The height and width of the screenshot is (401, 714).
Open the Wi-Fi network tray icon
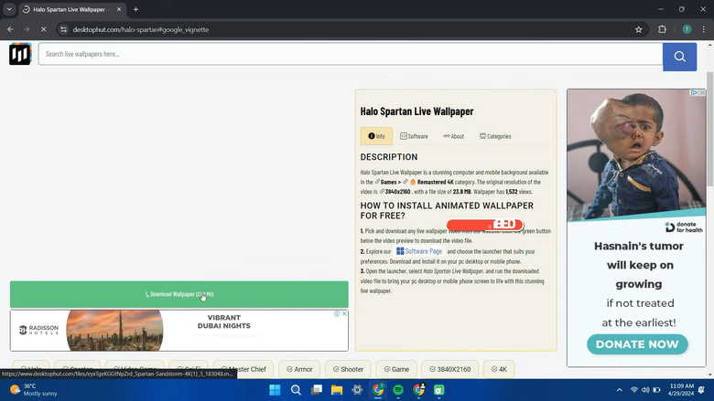pos(633,390)
